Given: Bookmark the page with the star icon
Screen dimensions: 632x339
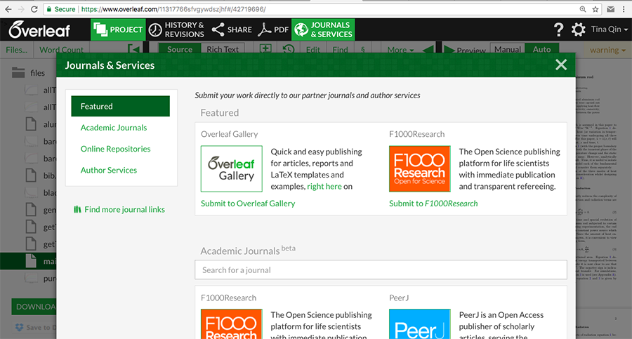Looking at the screenshot, I should point(595,9).
